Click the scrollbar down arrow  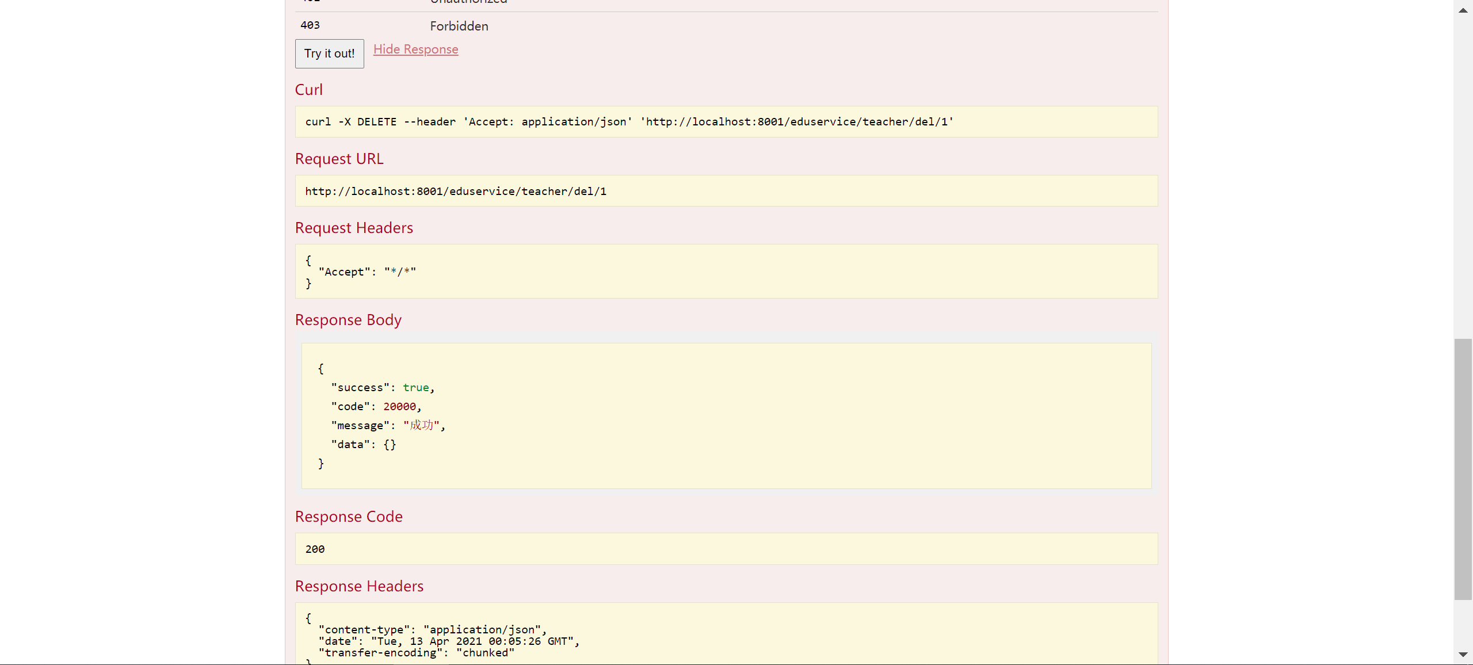coord(1463,655)
